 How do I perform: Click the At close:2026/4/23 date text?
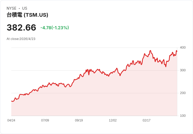pyautogui.click(x=21, y=39)
